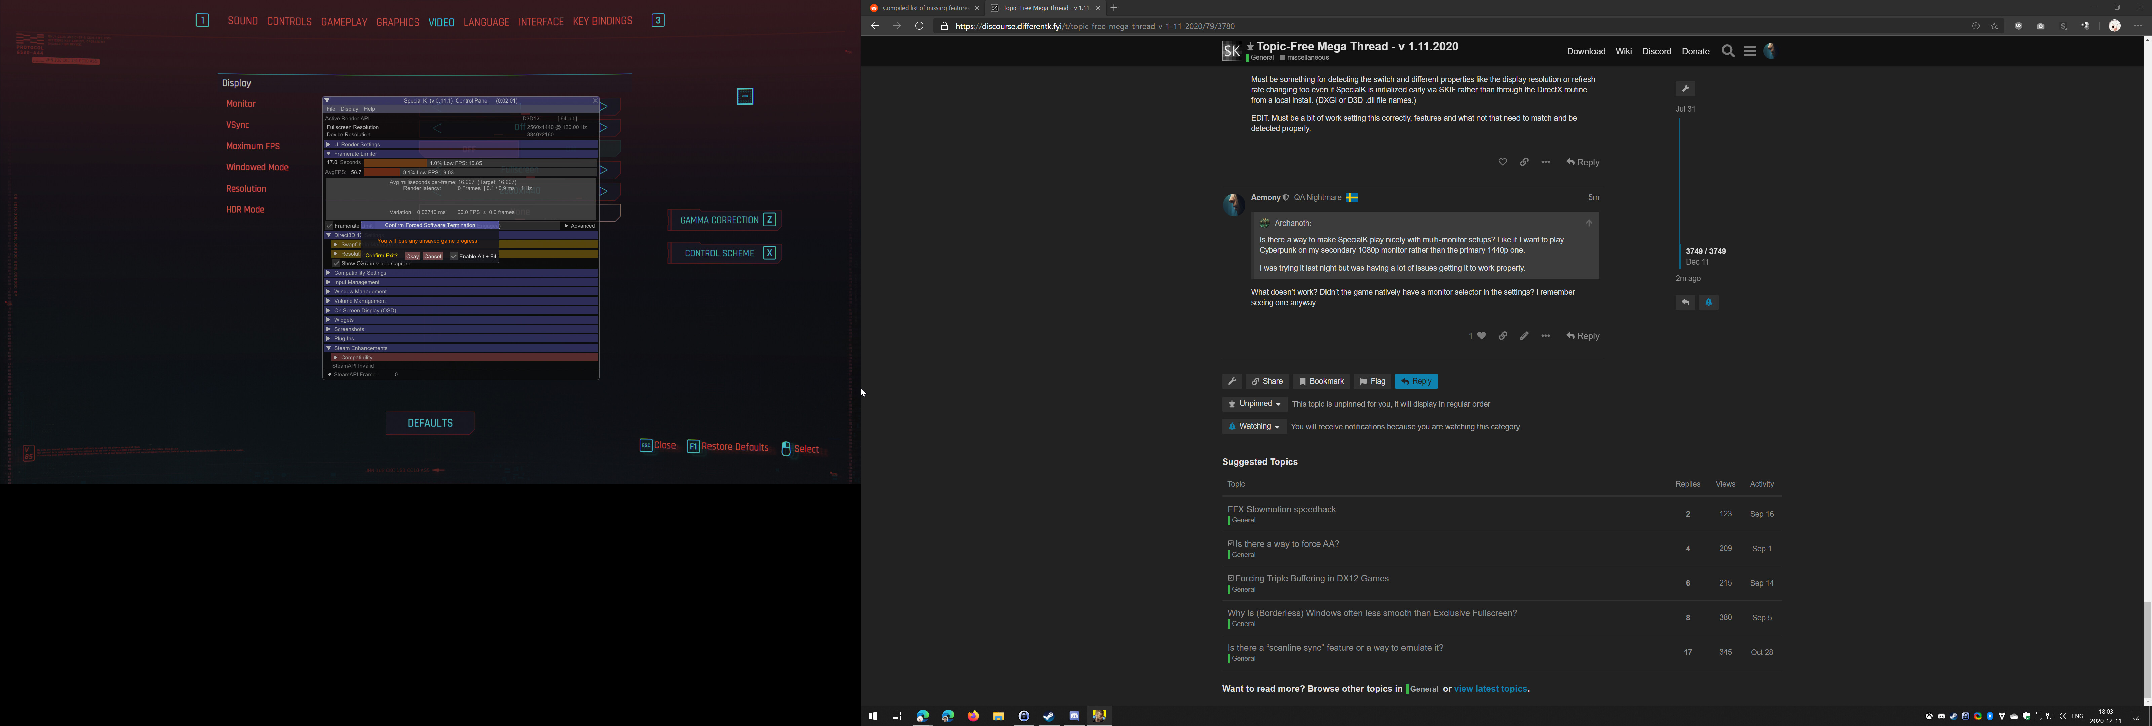
Task: Collapse Steam Enhancements section
Action: point(460,349)
